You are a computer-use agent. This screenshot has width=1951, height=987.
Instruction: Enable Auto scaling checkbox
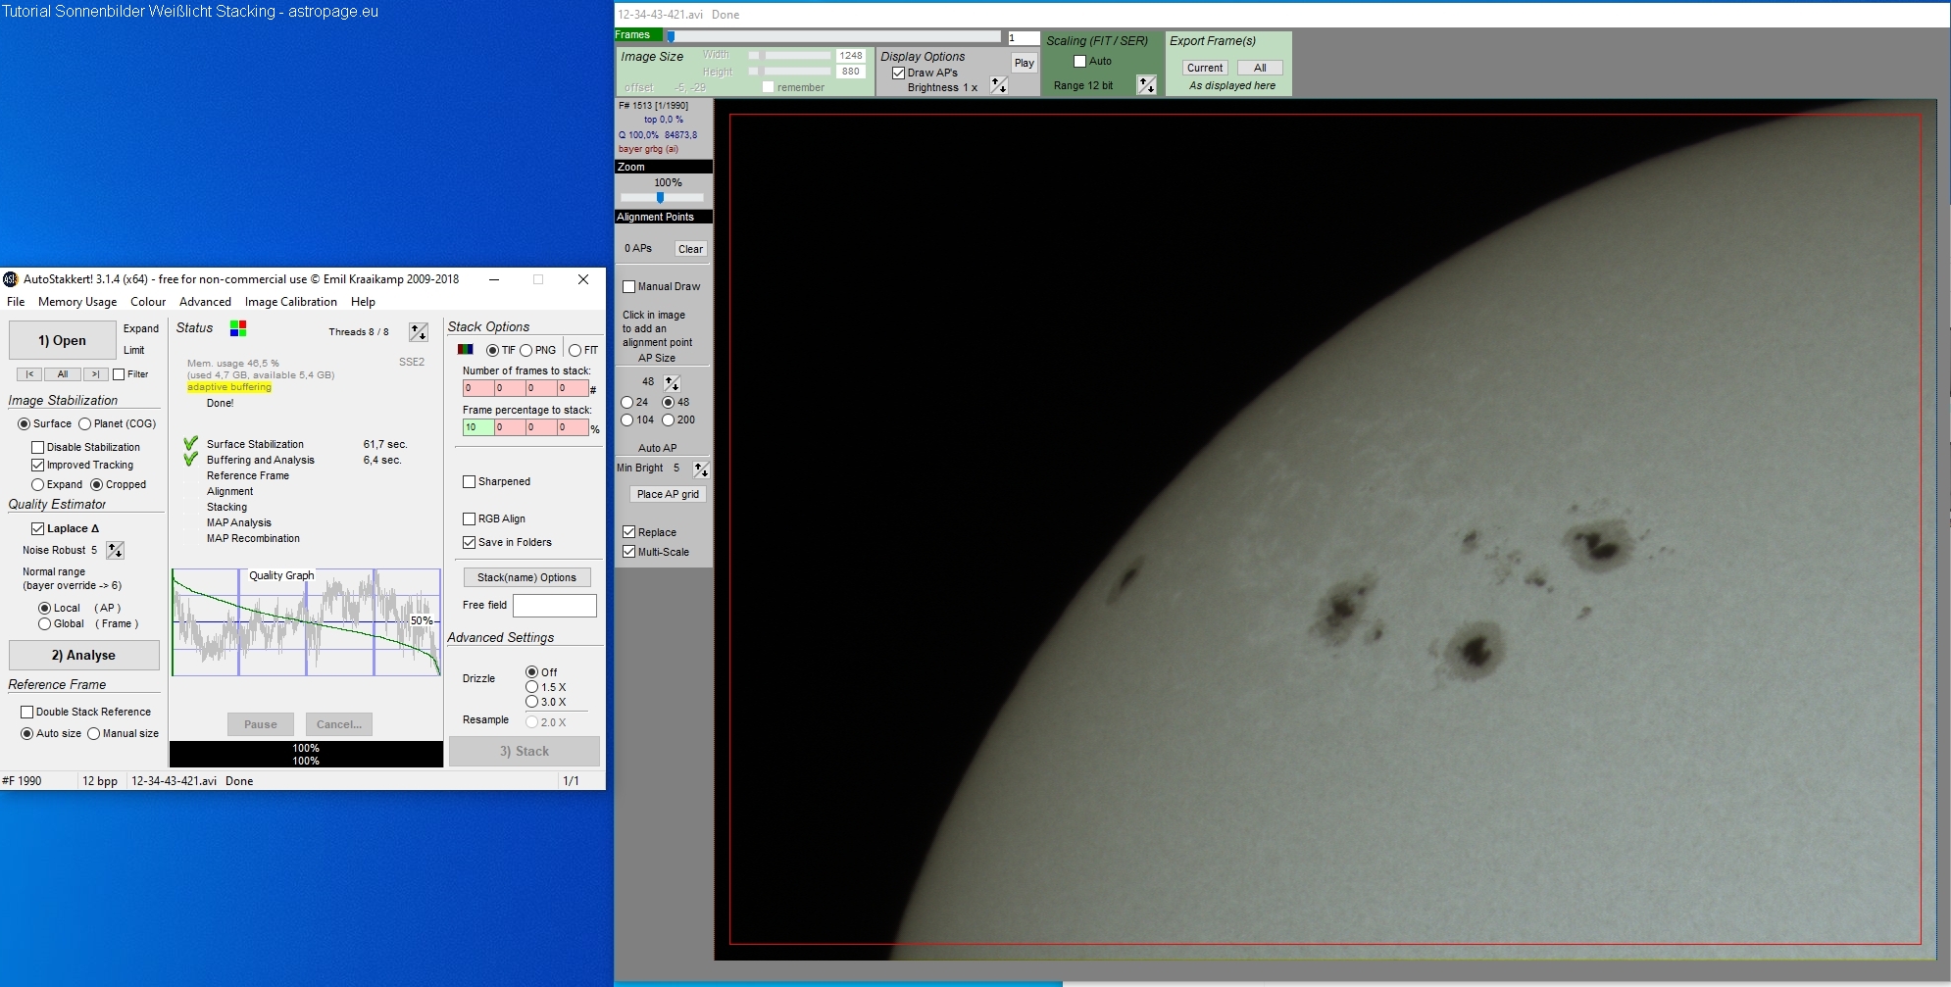pyautogui.click(x=1079, y=61)
